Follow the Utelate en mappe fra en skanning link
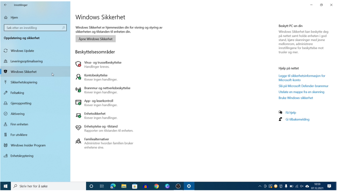 click(301, 92)
